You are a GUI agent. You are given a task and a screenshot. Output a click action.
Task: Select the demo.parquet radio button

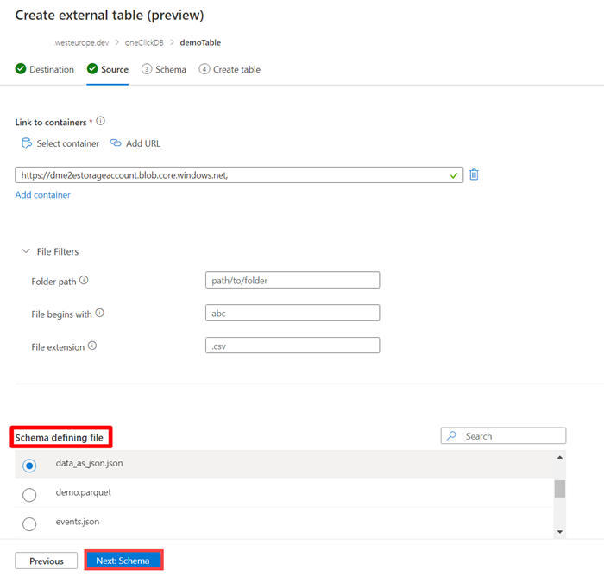pos(29,495)
